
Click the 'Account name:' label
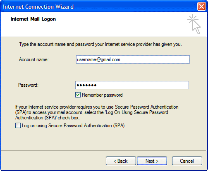coord(34,59)
